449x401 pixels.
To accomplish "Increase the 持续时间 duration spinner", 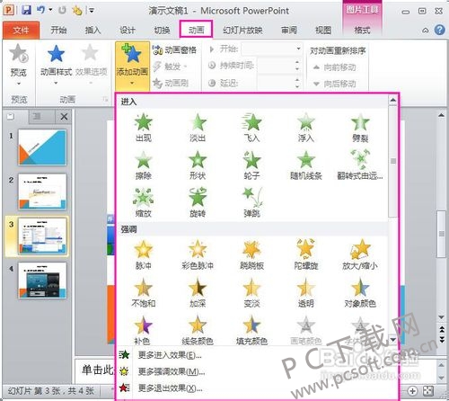I will [297, 62].
